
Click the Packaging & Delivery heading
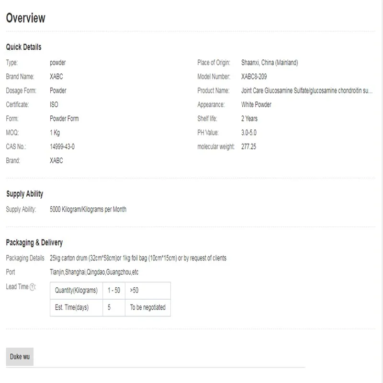point(34,243)
